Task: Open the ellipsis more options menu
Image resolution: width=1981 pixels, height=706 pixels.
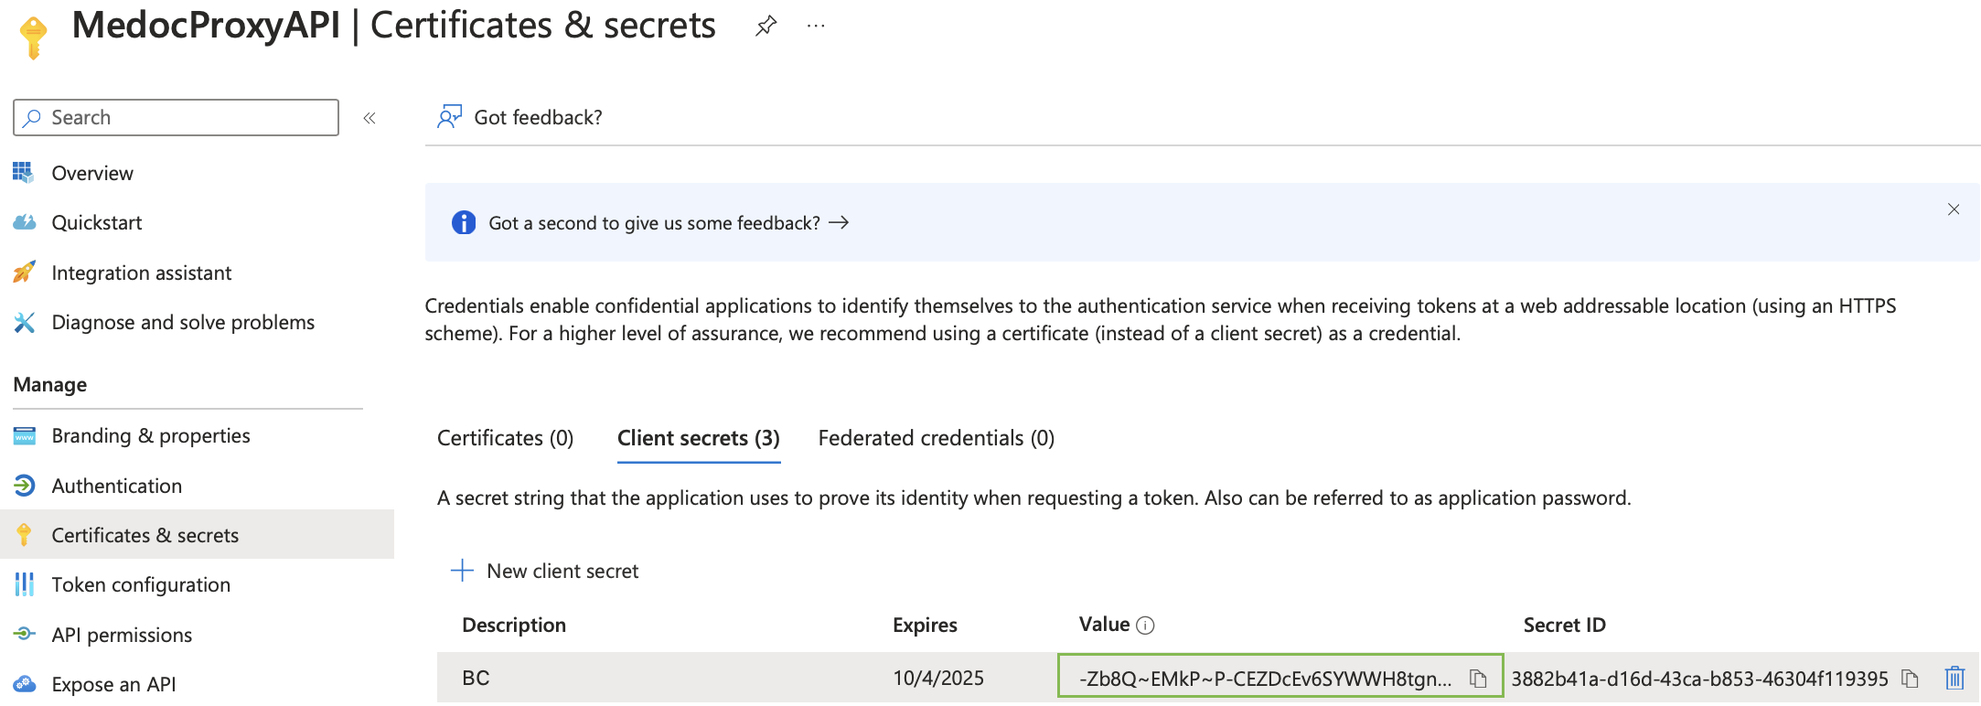Action: tap(816, 27)
